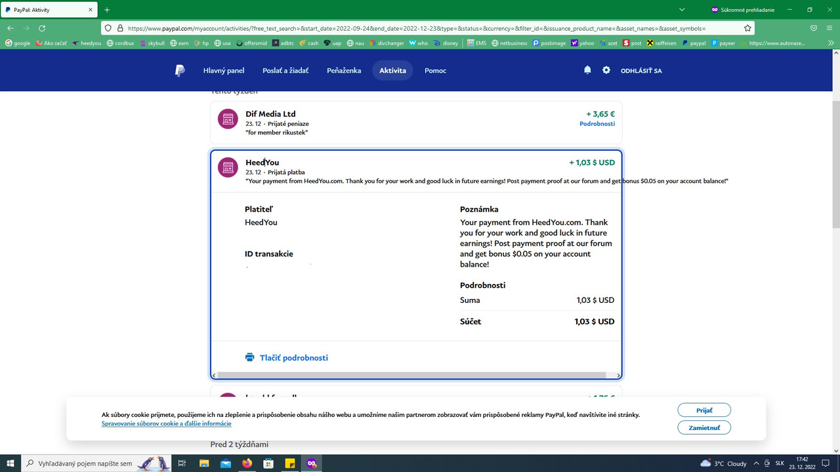Open Podrobnosti for Dif Media Ltd
Viewport: 840px width, 472px height.
pos(597,124)
